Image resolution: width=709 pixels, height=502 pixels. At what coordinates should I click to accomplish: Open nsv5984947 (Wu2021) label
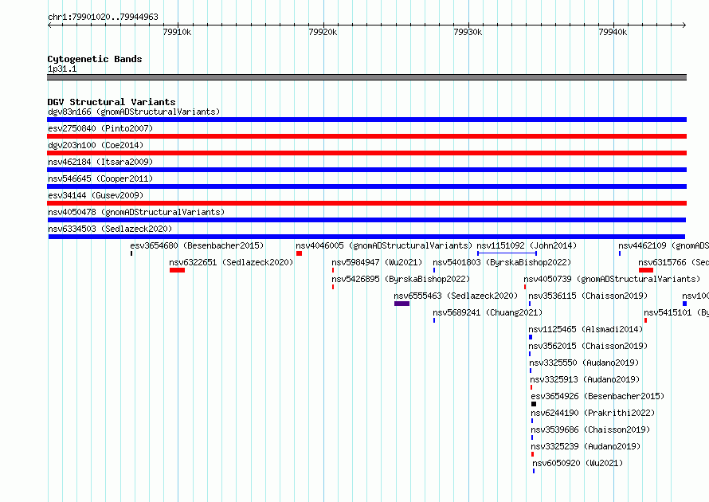pos(377,262)
